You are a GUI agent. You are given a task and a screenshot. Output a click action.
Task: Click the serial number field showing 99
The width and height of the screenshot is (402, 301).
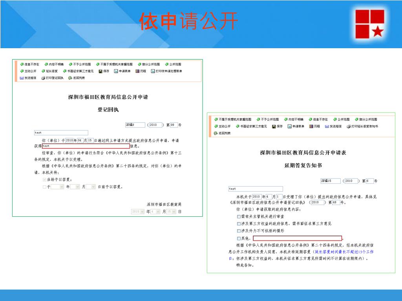click(x=174, y=125)
